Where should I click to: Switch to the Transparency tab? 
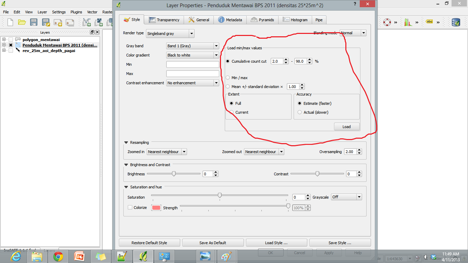[x=164, y=20]
